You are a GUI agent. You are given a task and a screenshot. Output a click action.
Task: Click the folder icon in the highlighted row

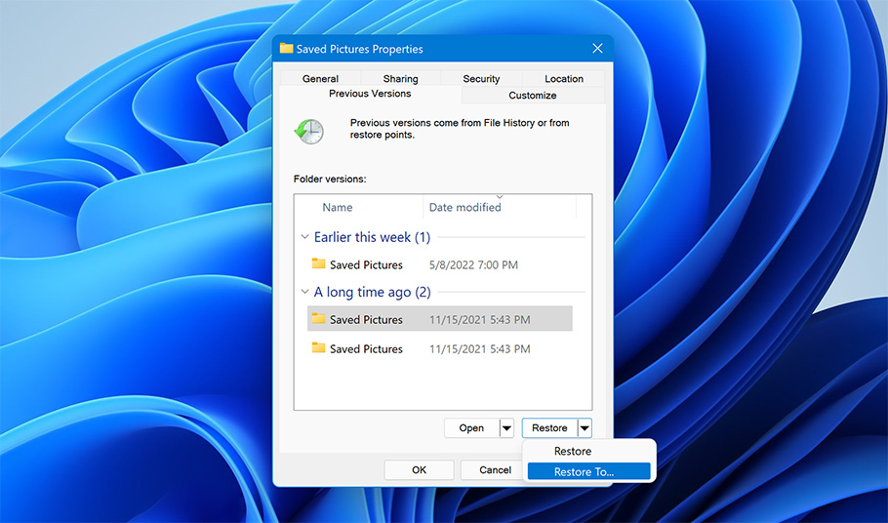pos(318,319)
